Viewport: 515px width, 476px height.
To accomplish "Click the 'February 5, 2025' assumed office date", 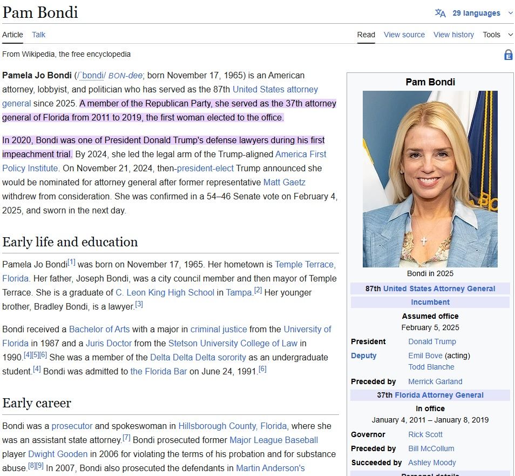I will pyautogui.click(x=430, y=328).
